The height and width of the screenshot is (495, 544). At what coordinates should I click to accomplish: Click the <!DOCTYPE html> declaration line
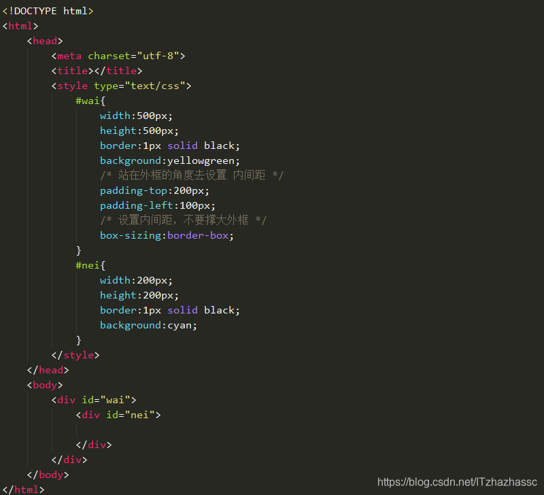[x=48, y=11]
